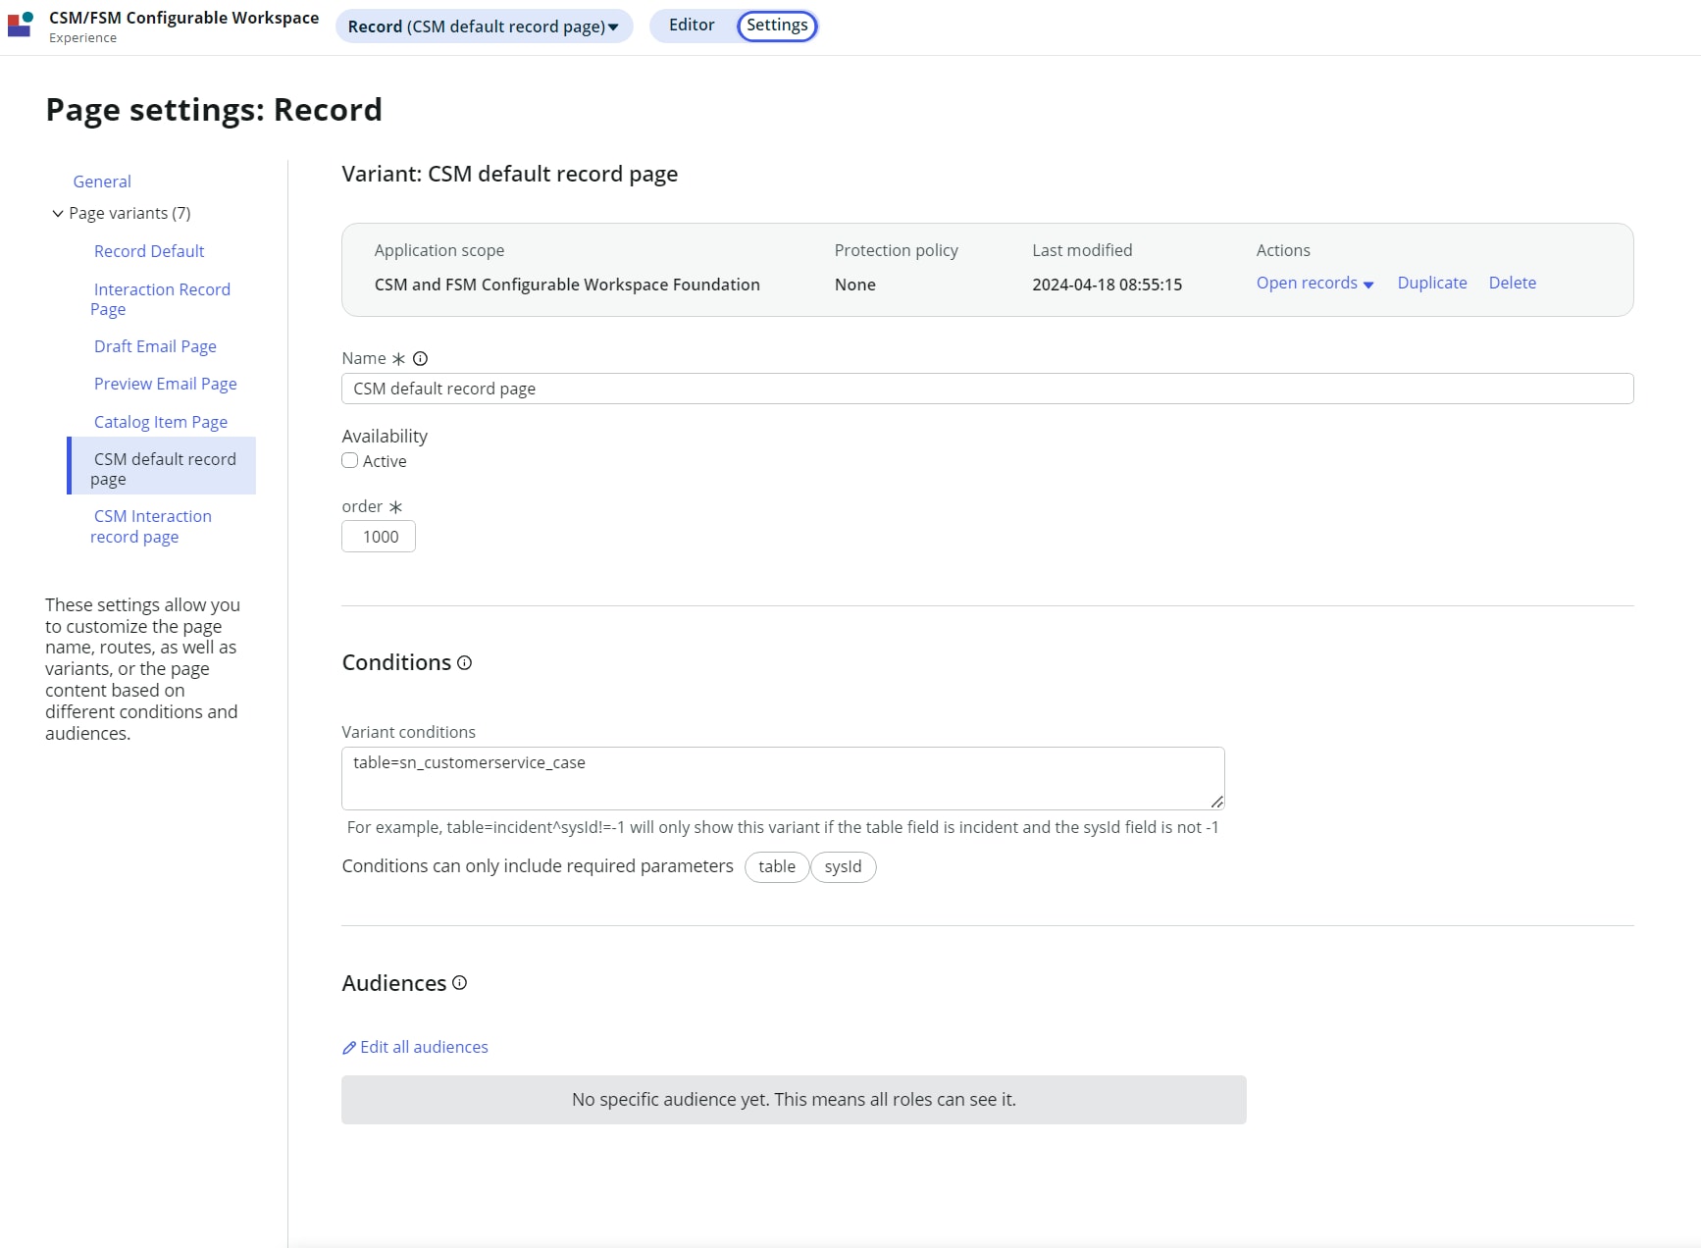Click the Delete action link
Image resolution: width=1701 pixels, height=1248 pixels.
(1512, 283)
